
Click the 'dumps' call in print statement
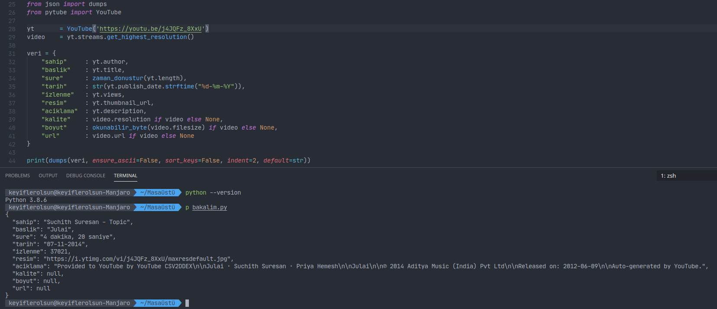[58, 160]
